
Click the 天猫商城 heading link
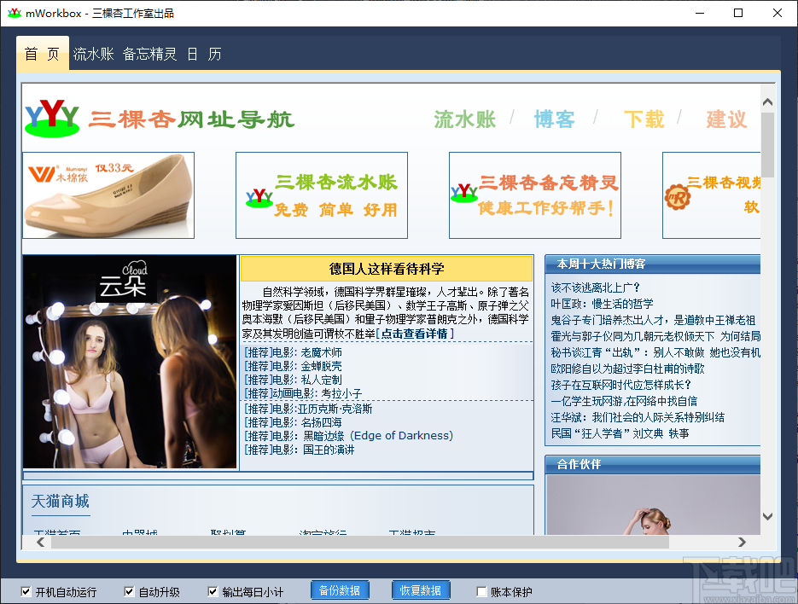[60, 502]
